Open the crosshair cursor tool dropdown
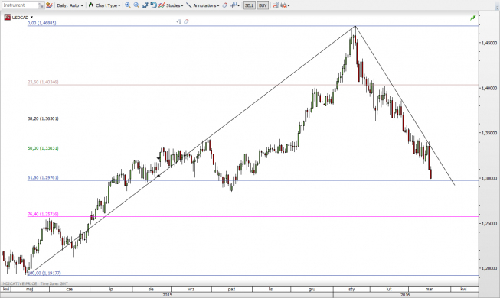 click(x=235, y=5)
